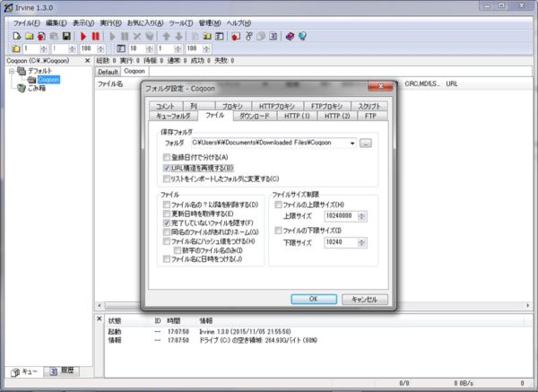The width and height of the screenshot is (538, 392).
Task: Start all downloads with red play icon
Action: coord(83,36)
